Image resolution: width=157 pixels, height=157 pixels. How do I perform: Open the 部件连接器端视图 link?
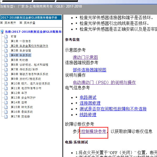(90, 70)
